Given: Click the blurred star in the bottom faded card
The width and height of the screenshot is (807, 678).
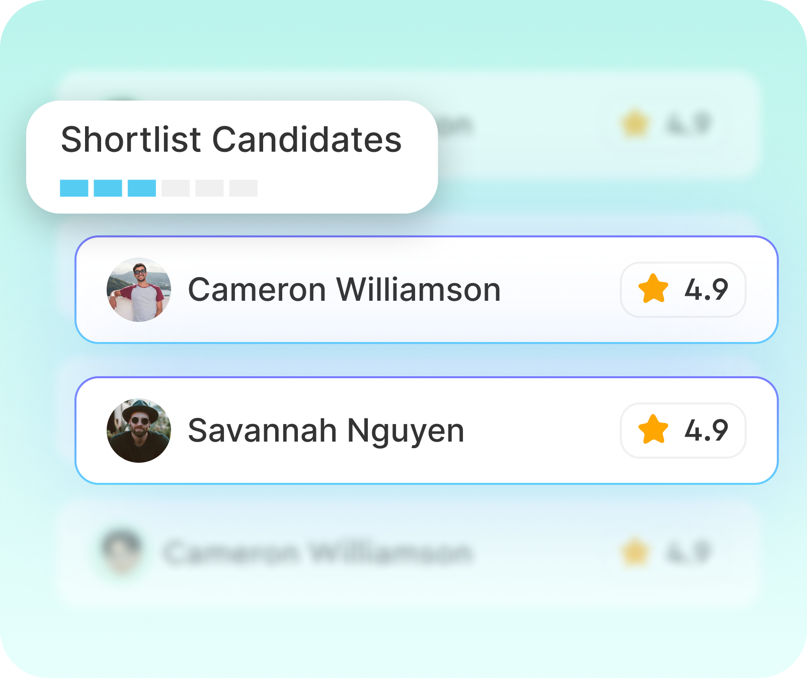Looking at the screenshot, I should (x=635, y=552).
